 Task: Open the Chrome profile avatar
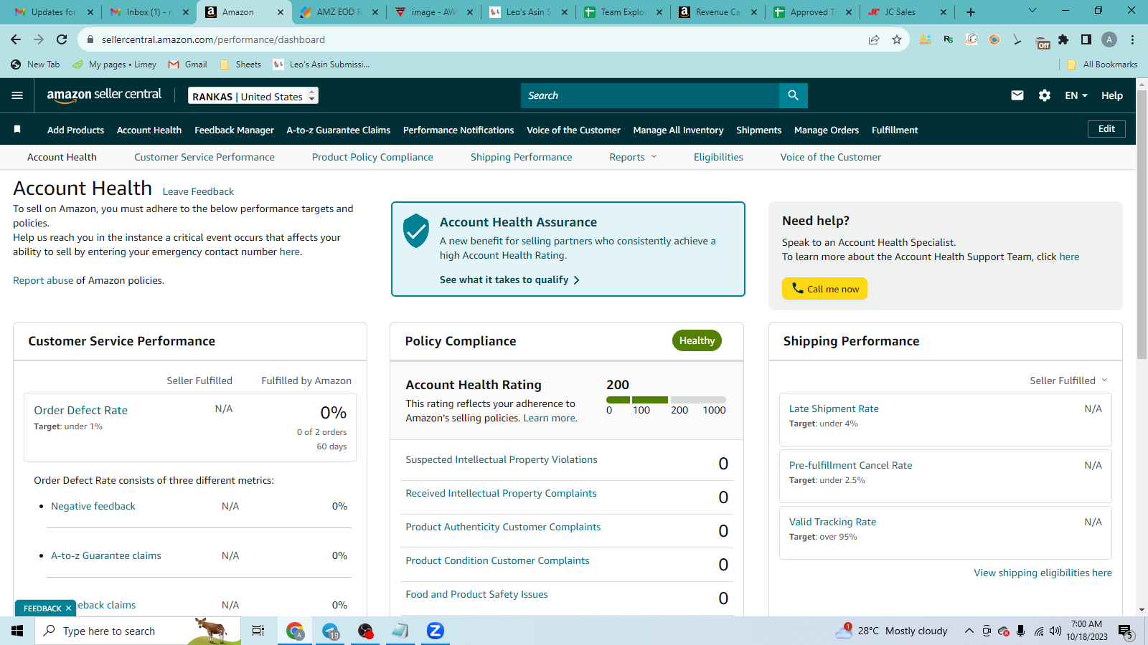coord(1109,39)
